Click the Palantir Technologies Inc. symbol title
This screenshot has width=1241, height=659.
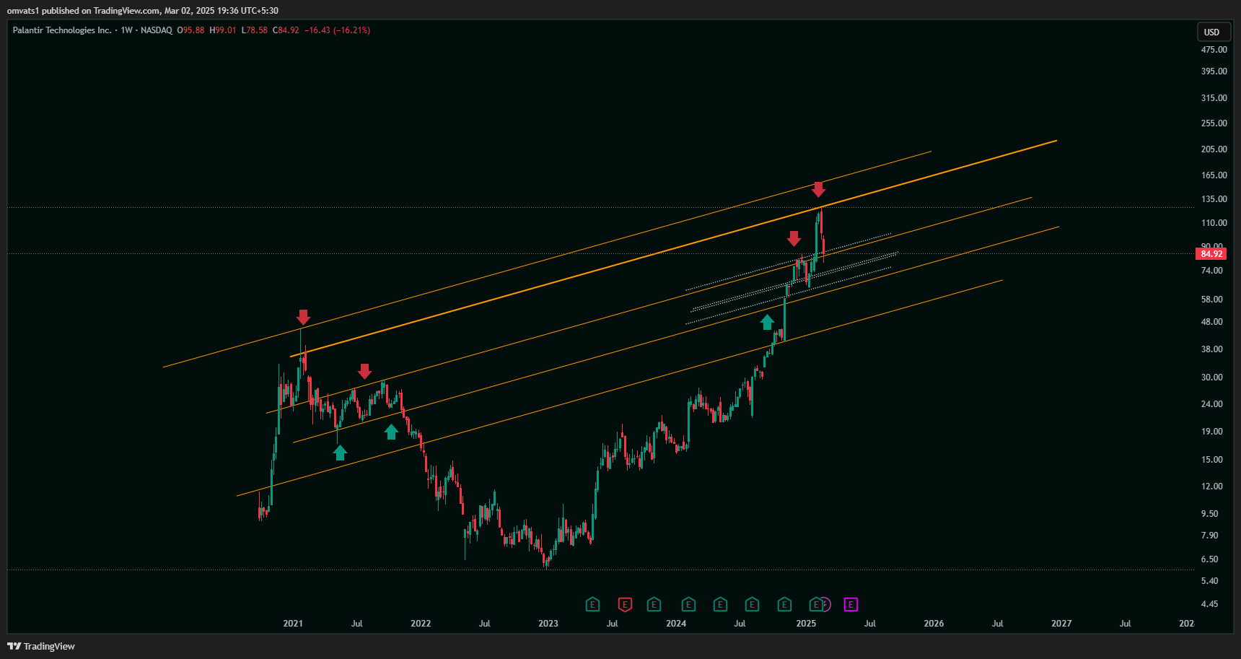(62, 30)
